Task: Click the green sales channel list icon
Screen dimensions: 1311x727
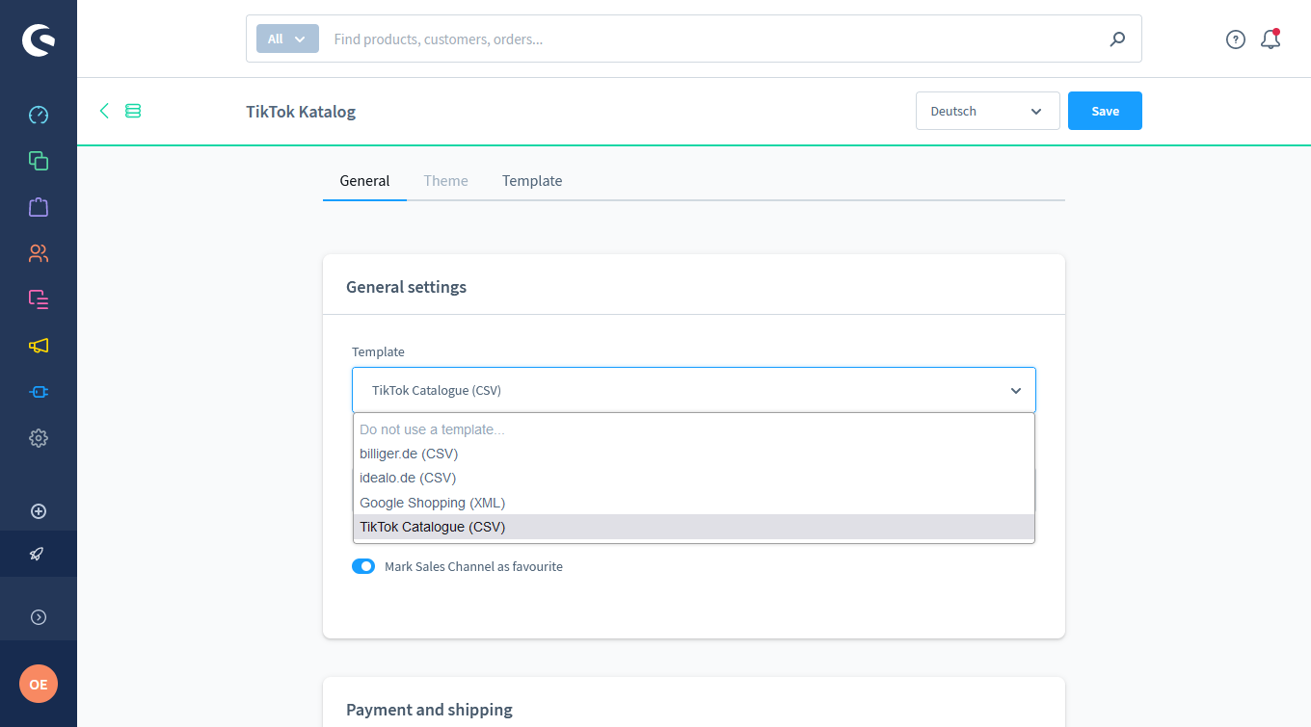Action: pos(133,111)
